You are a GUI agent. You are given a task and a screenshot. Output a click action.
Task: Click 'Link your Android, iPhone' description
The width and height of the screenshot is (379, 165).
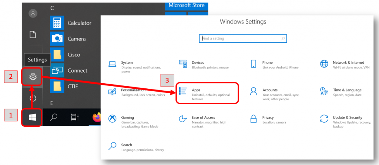pyautogui.click(x=281, y=68)
